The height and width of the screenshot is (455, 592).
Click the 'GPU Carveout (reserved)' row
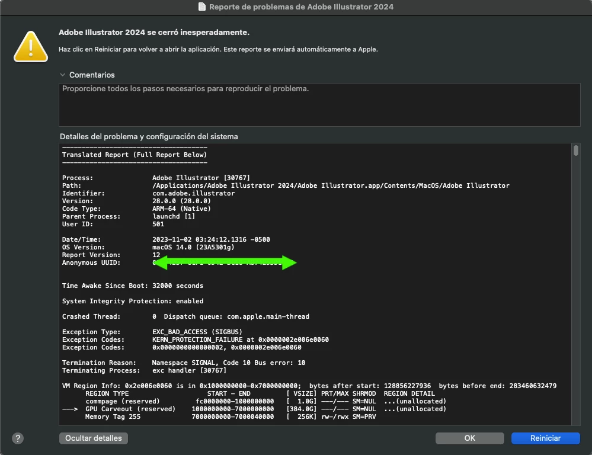point(254,409)
